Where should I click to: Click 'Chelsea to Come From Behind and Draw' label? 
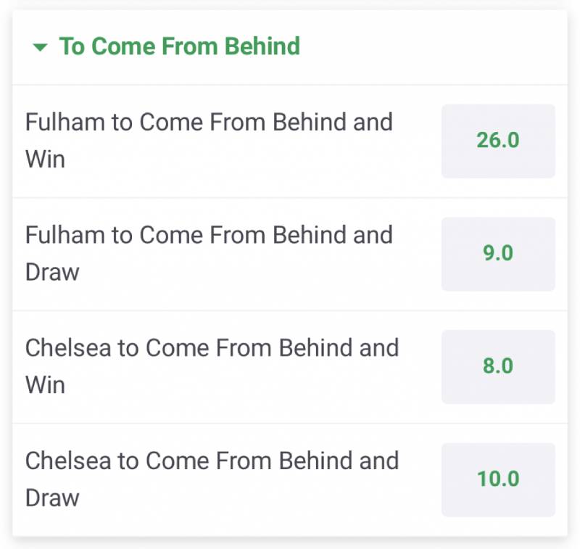(212, 479)
